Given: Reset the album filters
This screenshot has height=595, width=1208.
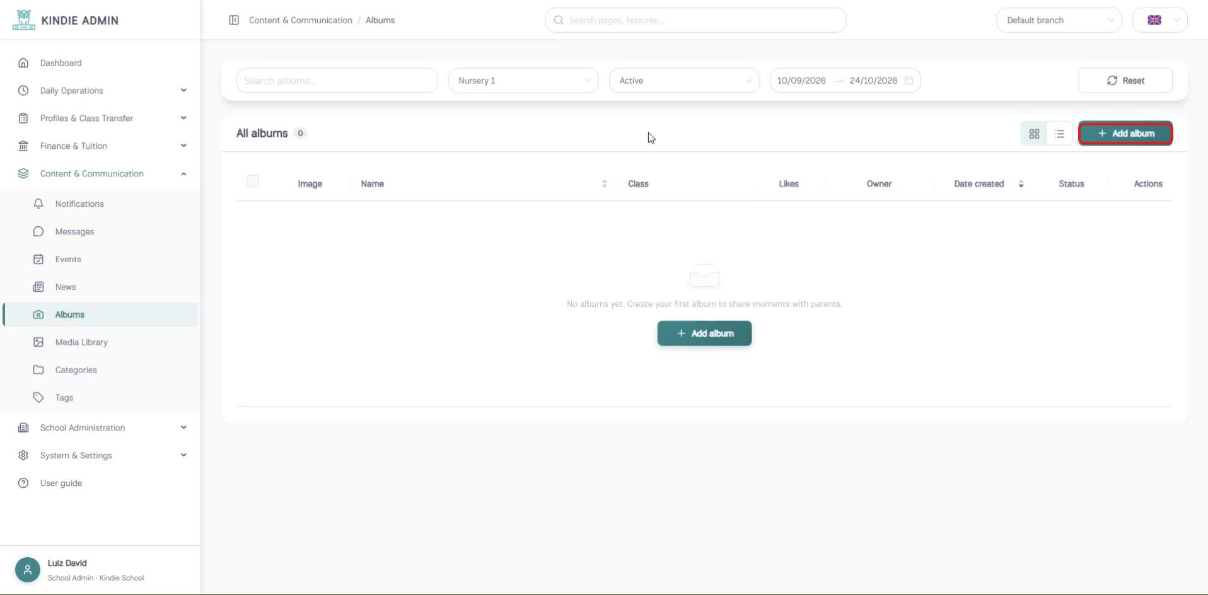Looking at the screenshot, I should (1125, 81).
